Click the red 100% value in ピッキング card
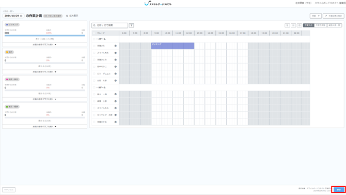 49,33
